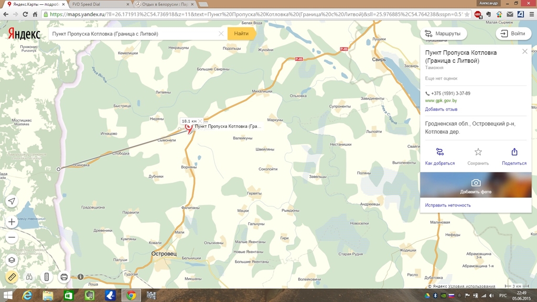
Task: Locate me with the arrow icon
Action: pos(12,201)
